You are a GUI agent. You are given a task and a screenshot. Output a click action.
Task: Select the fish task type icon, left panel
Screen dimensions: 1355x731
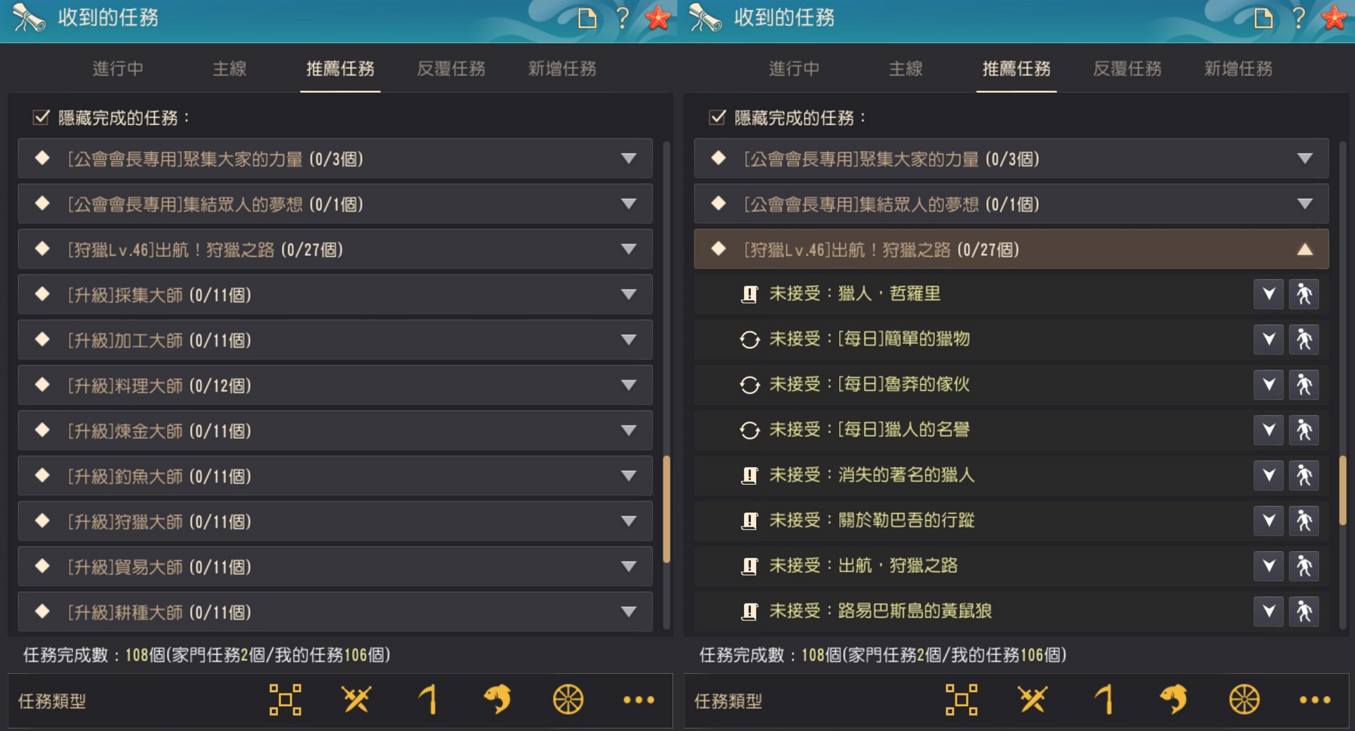coord(498,700)
